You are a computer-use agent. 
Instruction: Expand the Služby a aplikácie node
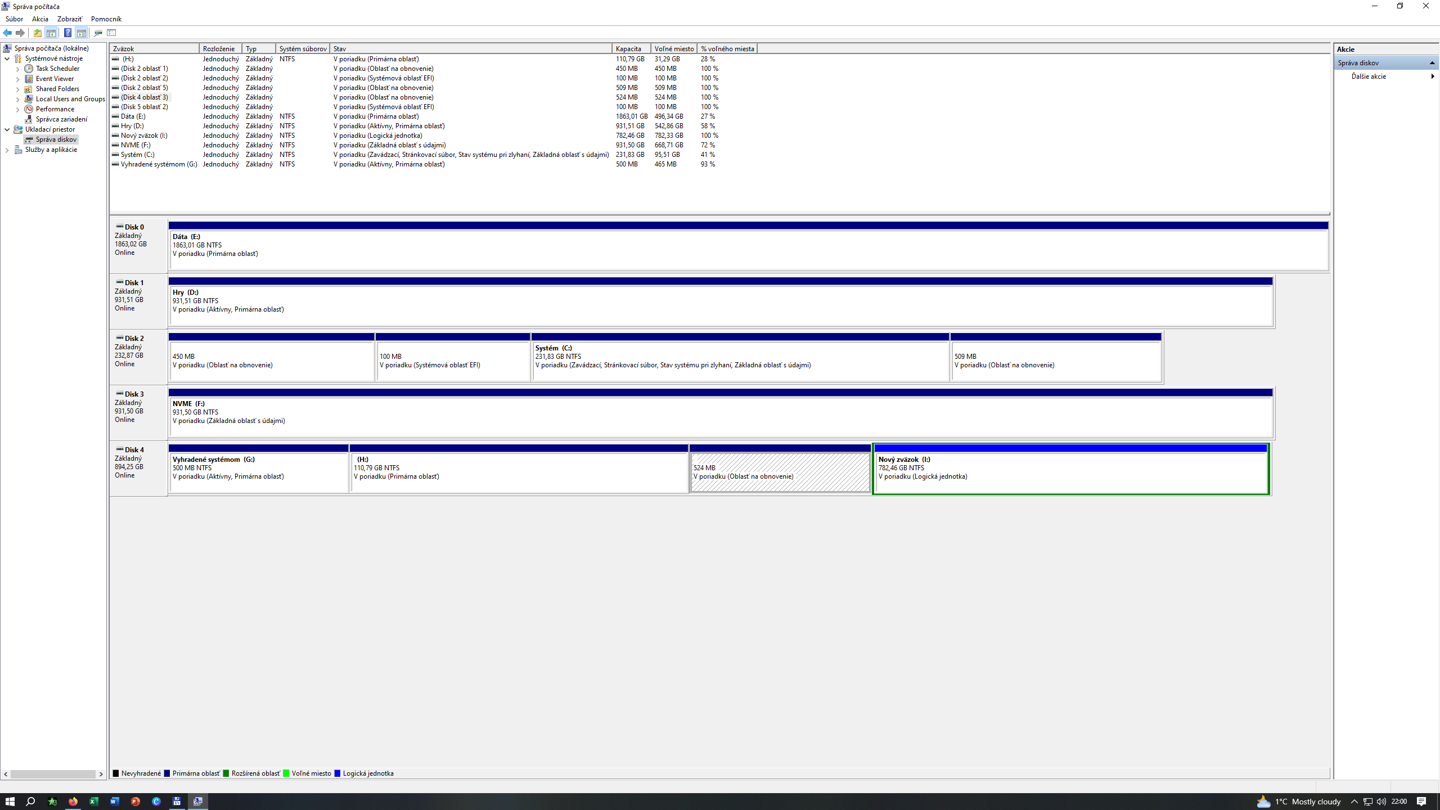[x=7, y=150]
